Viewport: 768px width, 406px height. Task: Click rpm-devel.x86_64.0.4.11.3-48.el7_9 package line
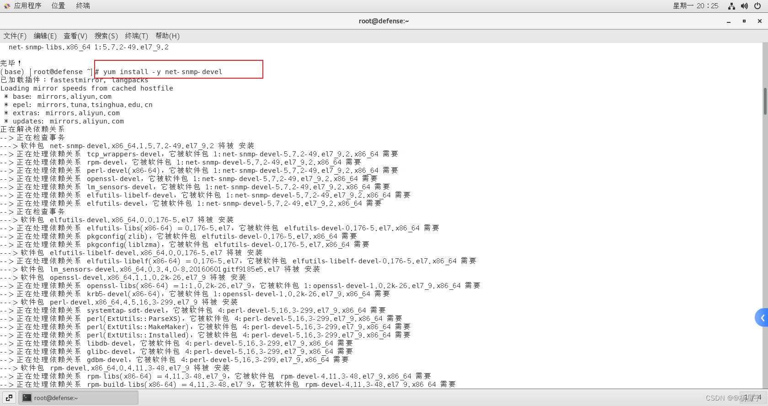tap(115, 368)
